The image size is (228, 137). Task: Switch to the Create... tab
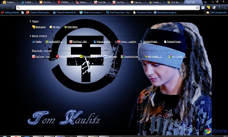(x=157, y=2)
